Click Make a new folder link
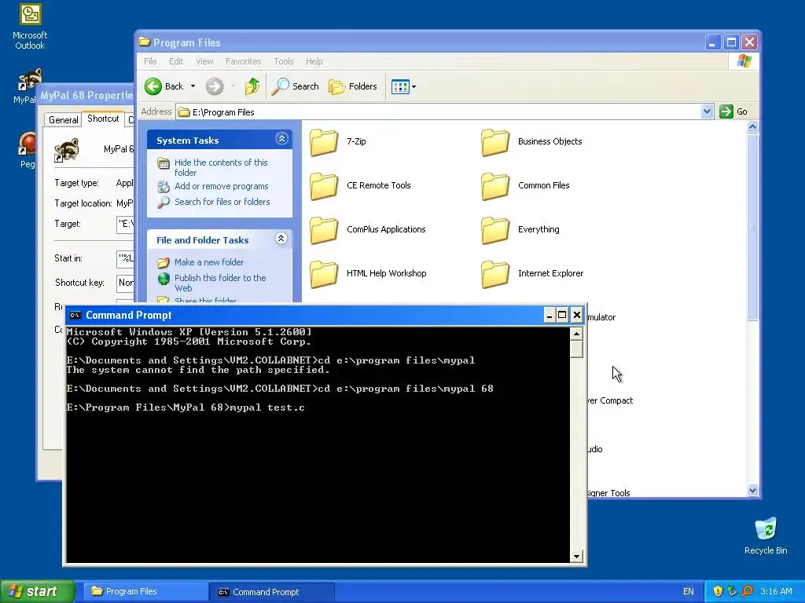This screenshot has height=603, width=805. [x=209, y=262]
